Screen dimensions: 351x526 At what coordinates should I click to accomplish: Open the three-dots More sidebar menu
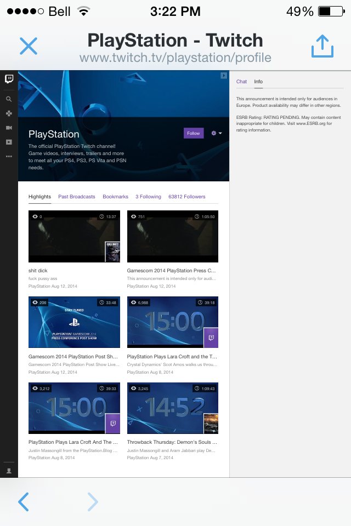click(x=9, y=156)
